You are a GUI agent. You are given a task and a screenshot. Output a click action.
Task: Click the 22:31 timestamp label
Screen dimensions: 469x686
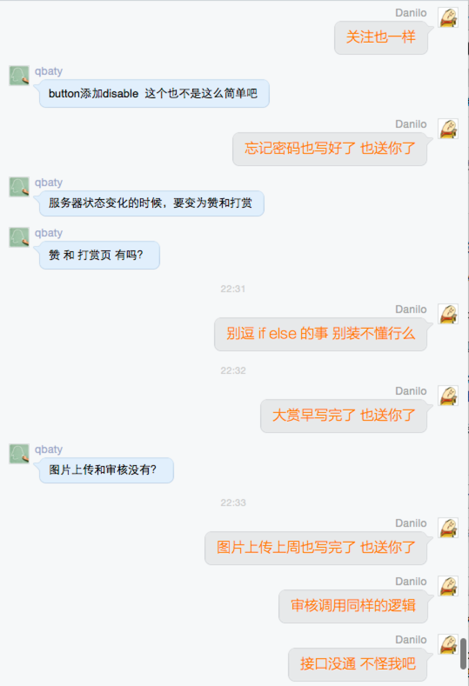click(x=233, y=289)
